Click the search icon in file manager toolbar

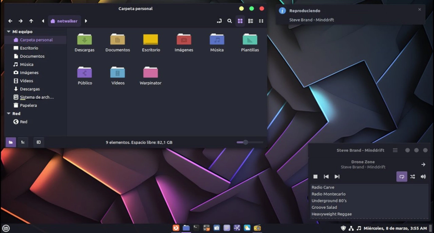229,21
